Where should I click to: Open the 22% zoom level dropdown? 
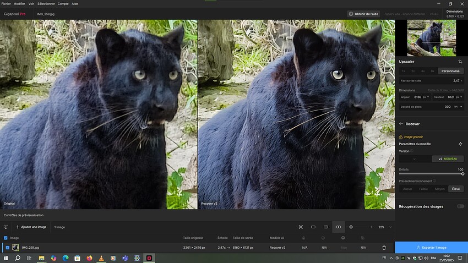390,227
